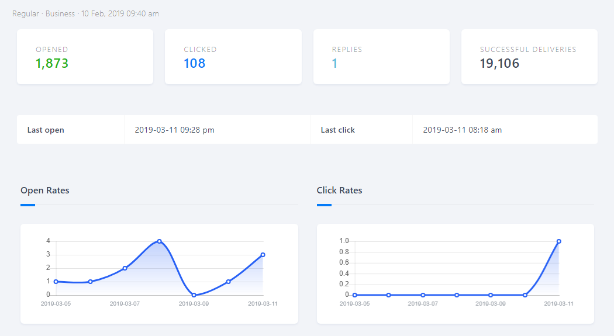Click the Last click label cell

pyautogui.click(x=361, y=130)
